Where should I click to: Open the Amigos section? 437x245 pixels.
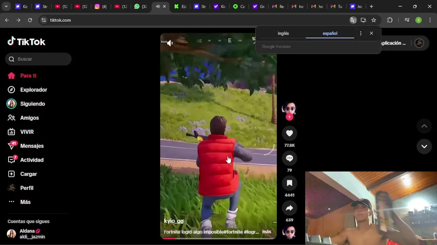(x=23, y=118)
